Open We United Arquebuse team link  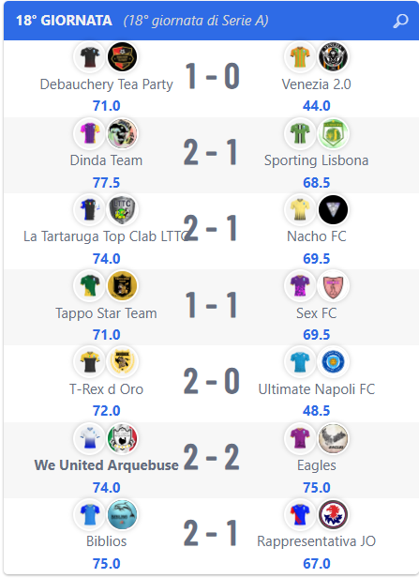click(x=107, y=465)
